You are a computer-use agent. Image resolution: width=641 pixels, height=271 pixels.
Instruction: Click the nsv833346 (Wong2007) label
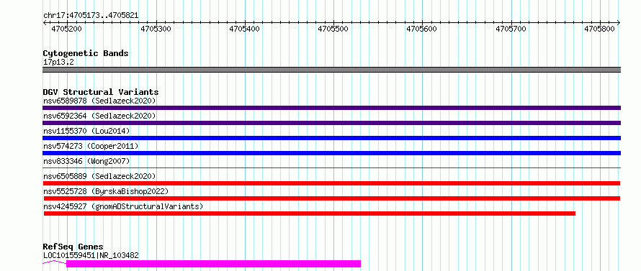coord(86,161)
